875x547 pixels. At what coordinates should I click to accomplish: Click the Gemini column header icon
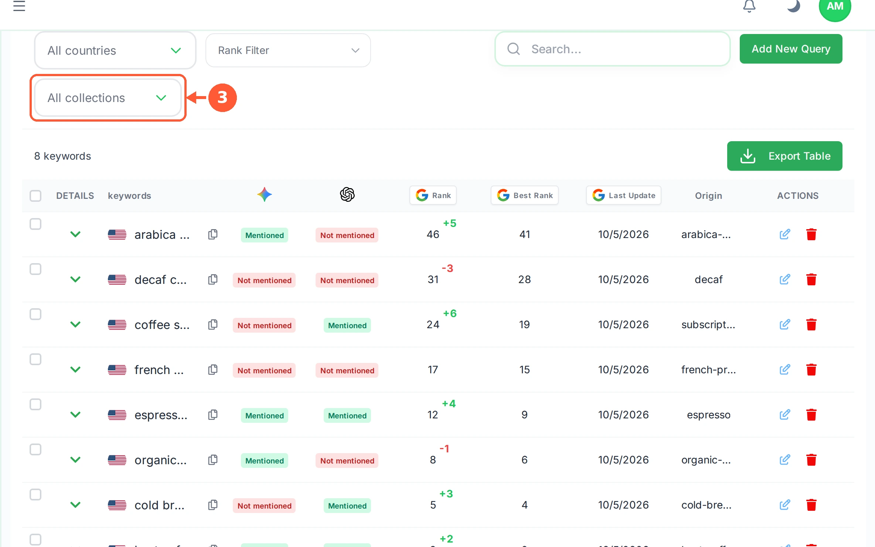[x=265, y=194]
